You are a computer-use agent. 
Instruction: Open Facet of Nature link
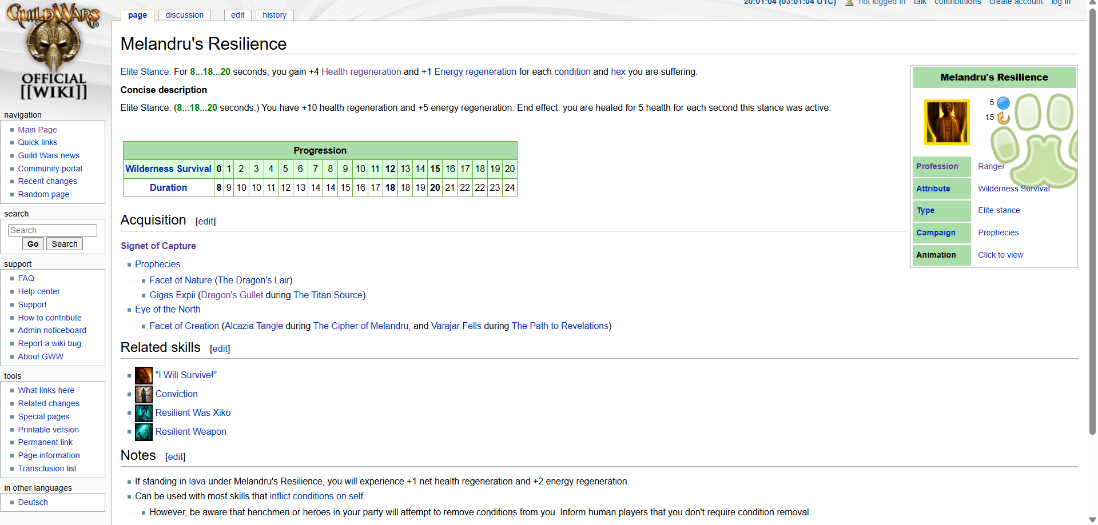pos(181,280)
